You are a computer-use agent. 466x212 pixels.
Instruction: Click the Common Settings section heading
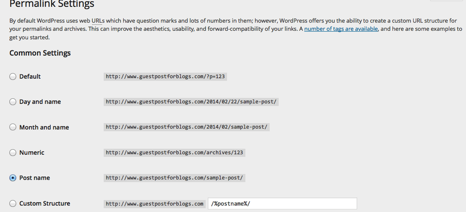(x=40, y=53)
